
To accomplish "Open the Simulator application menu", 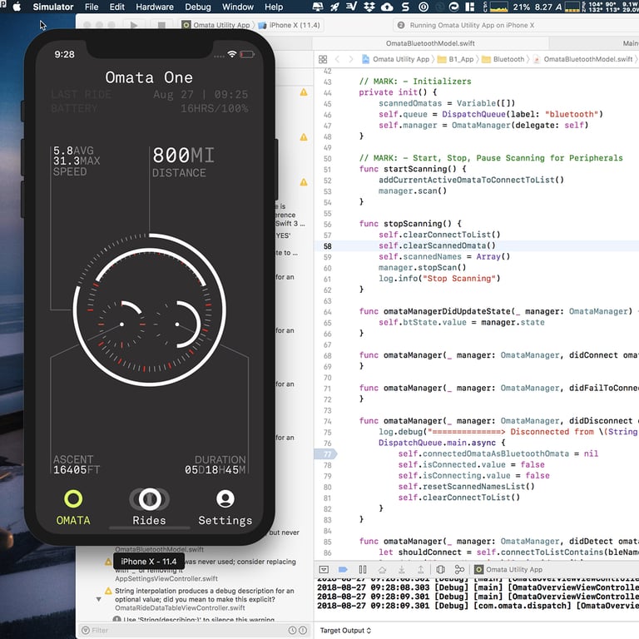I will [x=53, y=7].
